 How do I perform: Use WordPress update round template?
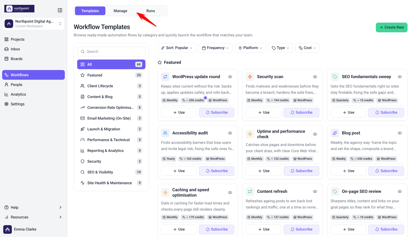tap(179, 113)
